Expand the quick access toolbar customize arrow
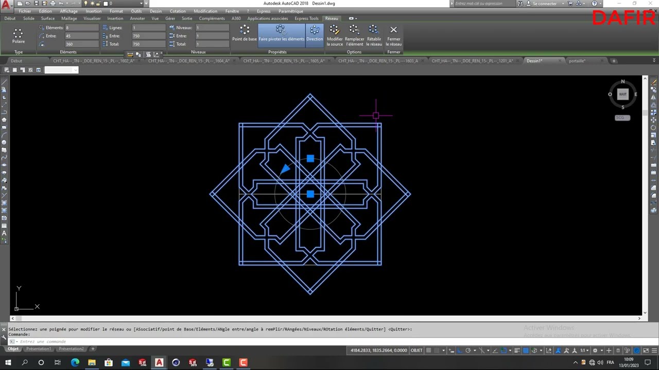 click(x=147, y=4)
